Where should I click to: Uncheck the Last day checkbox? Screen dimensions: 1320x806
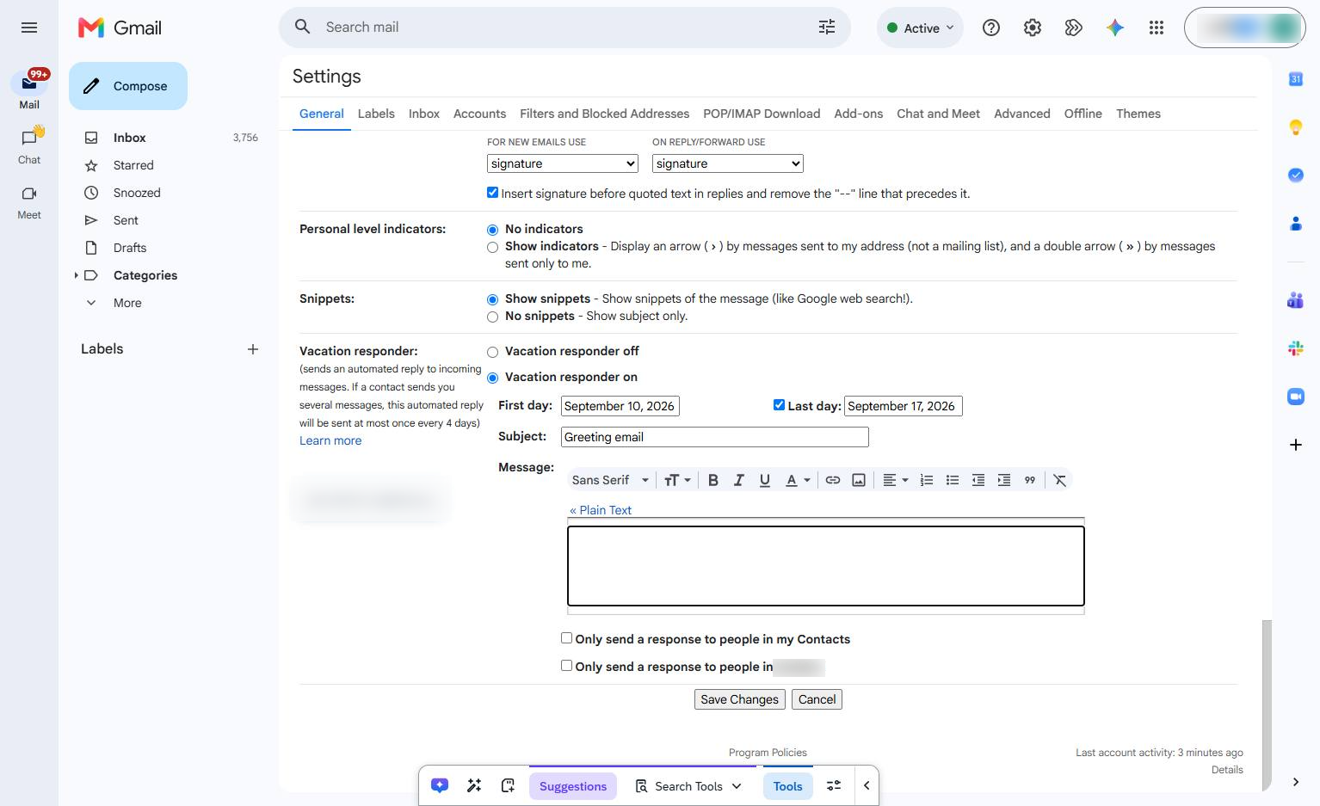pos(779,405)
